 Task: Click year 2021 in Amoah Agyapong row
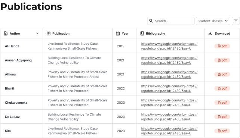pos(121,60)
